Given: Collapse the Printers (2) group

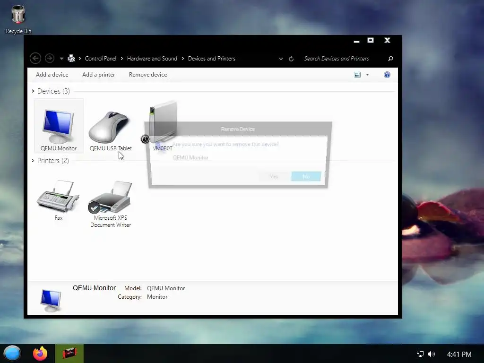Looking at the screenshot, I should [x=33, y=161].
